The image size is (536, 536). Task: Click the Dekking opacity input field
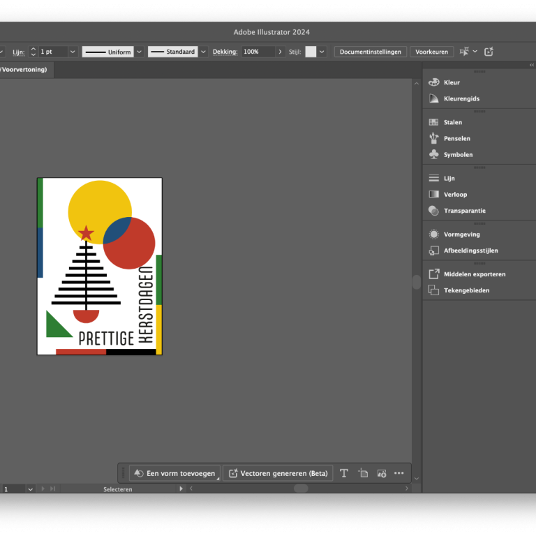(x=258, y=52)
